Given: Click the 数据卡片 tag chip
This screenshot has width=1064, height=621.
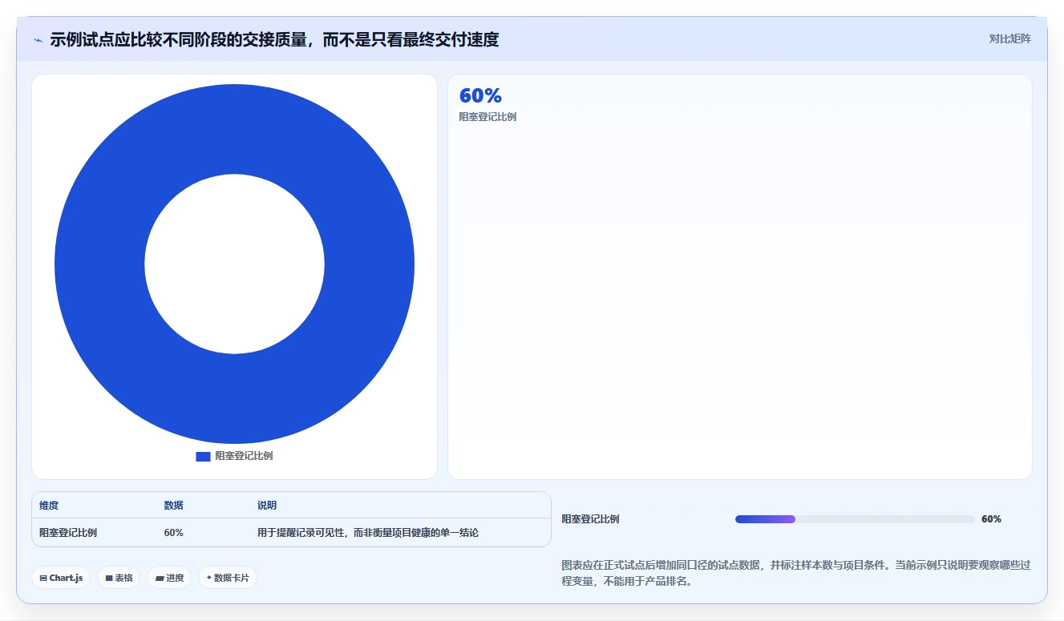Looking at the screenshot, I should pyautogui.click(x=228, y=578).
